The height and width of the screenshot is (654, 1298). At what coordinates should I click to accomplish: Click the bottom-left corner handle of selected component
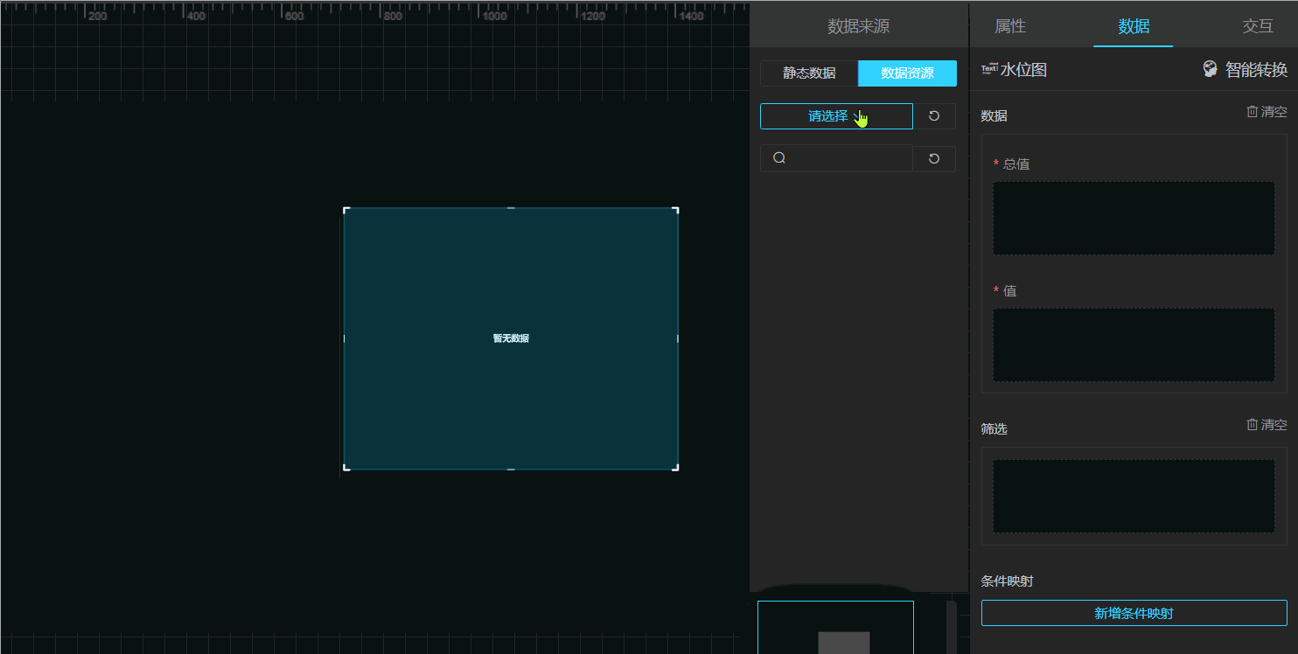pos(346,468)
